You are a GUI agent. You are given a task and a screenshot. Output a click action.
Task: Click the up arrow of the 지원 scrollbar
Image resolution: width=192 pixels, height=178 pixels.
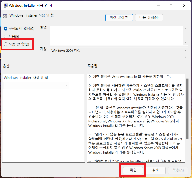point(185,51)
